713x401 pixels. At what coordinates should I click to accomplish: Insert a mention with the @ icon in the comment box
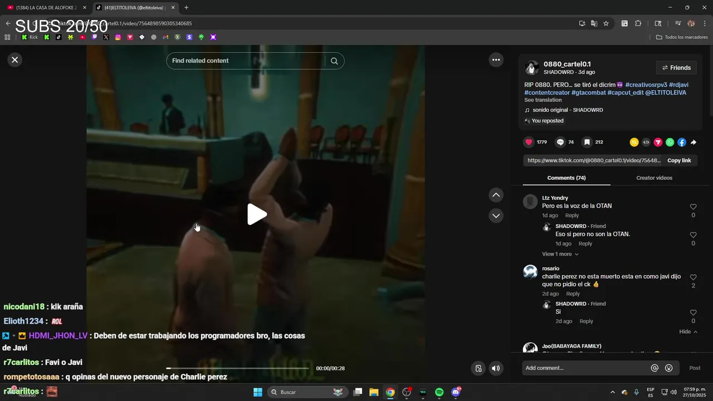[x=655, y=368]
